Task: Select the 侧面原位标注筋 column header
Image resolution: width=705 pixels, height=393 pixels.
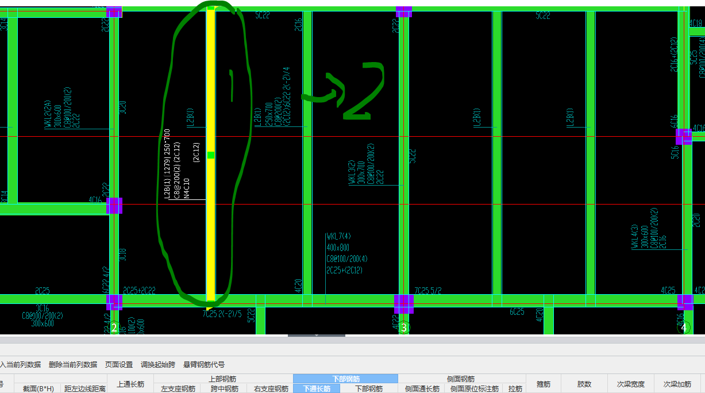Action: pos(474,388)
